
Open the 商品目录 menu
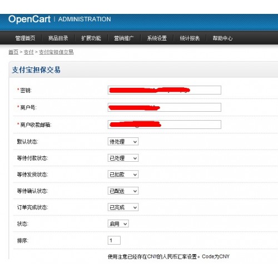[x=58, y=38]
